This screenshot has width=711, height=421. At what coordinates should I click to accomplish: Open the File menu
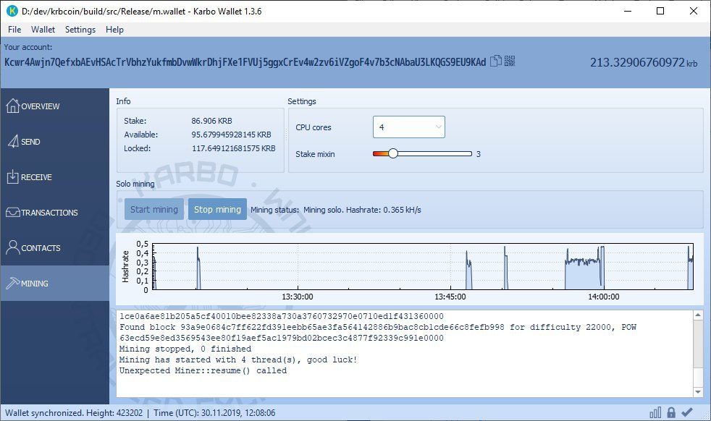coord(14,30)
